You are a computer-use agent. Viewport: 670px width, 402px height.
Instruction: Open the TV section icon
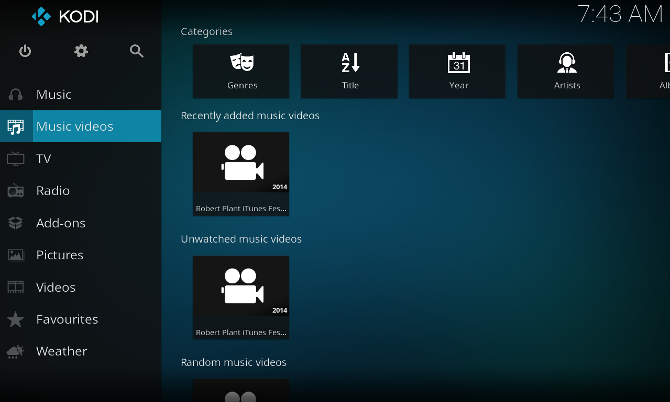[x=16, y=159]
